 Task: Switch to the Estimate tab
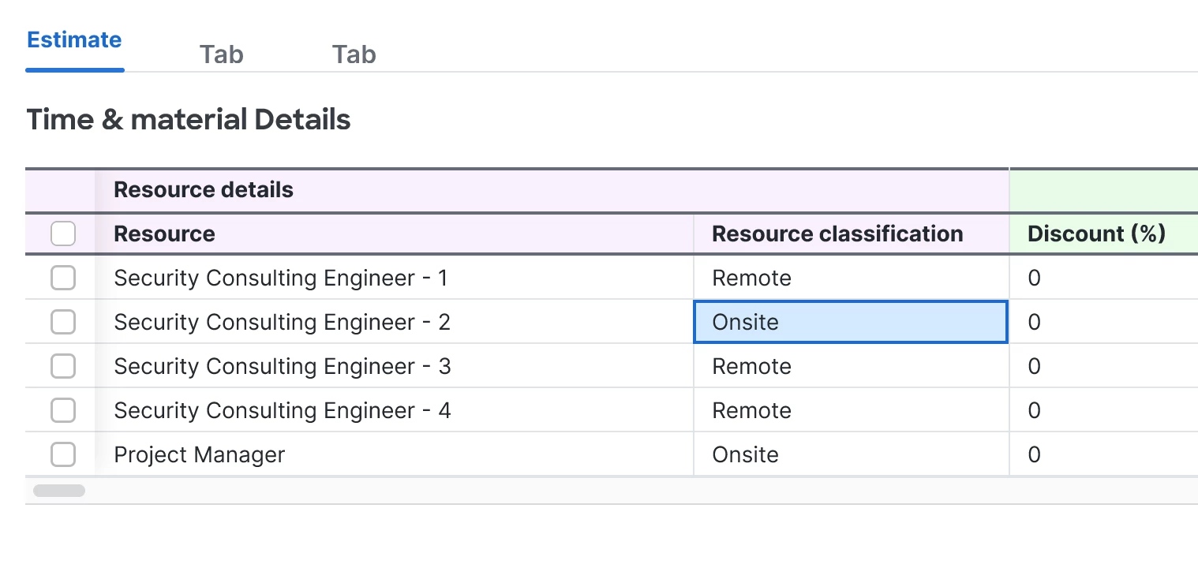coord(74,40)
